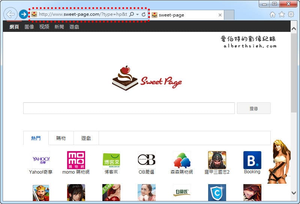This screenshot has height=204, width=300.
Task: Click the Booking text label
Action: tap(252, 172)
